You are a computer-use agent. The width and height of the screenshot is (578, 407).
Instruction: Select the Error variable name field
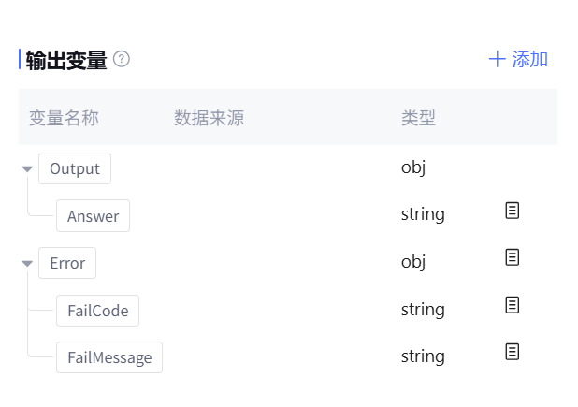pos(67,263)
